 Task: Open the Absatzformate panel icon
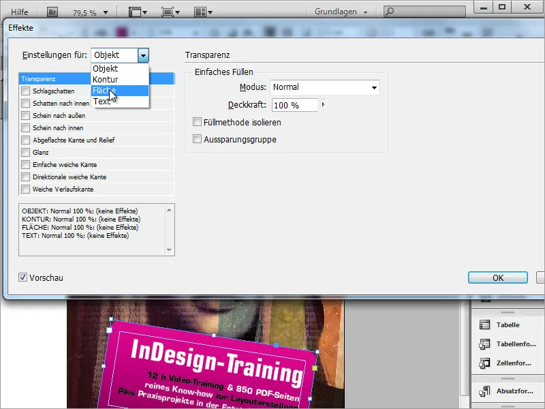coord(484,391)
